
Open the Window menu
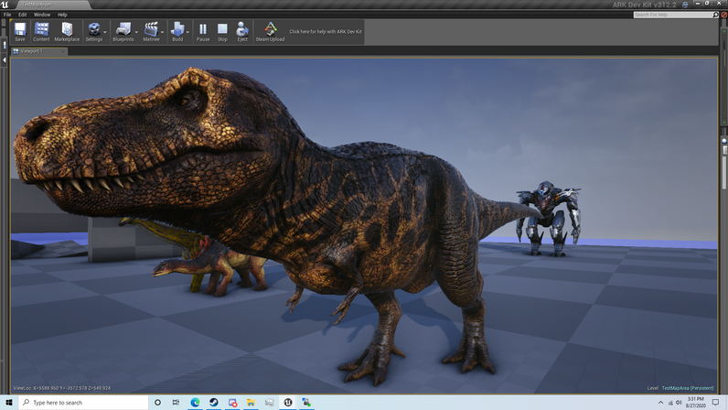click(42, 15)
